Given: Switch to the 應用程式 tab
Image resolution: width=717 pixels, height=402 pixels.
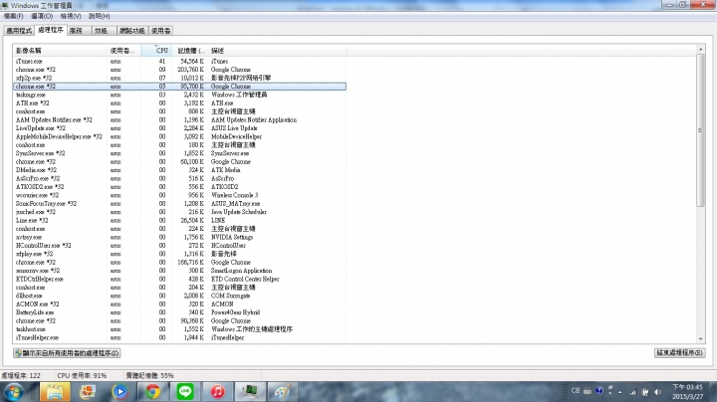Looking at the screenshot, I should click(x=19, y=31).
